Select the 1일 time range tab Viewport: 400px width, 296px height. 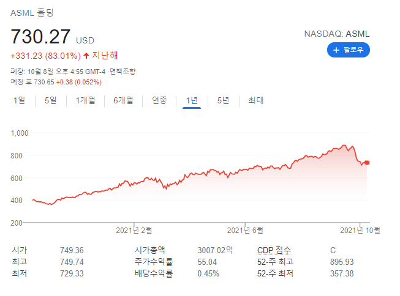[19, 100]
